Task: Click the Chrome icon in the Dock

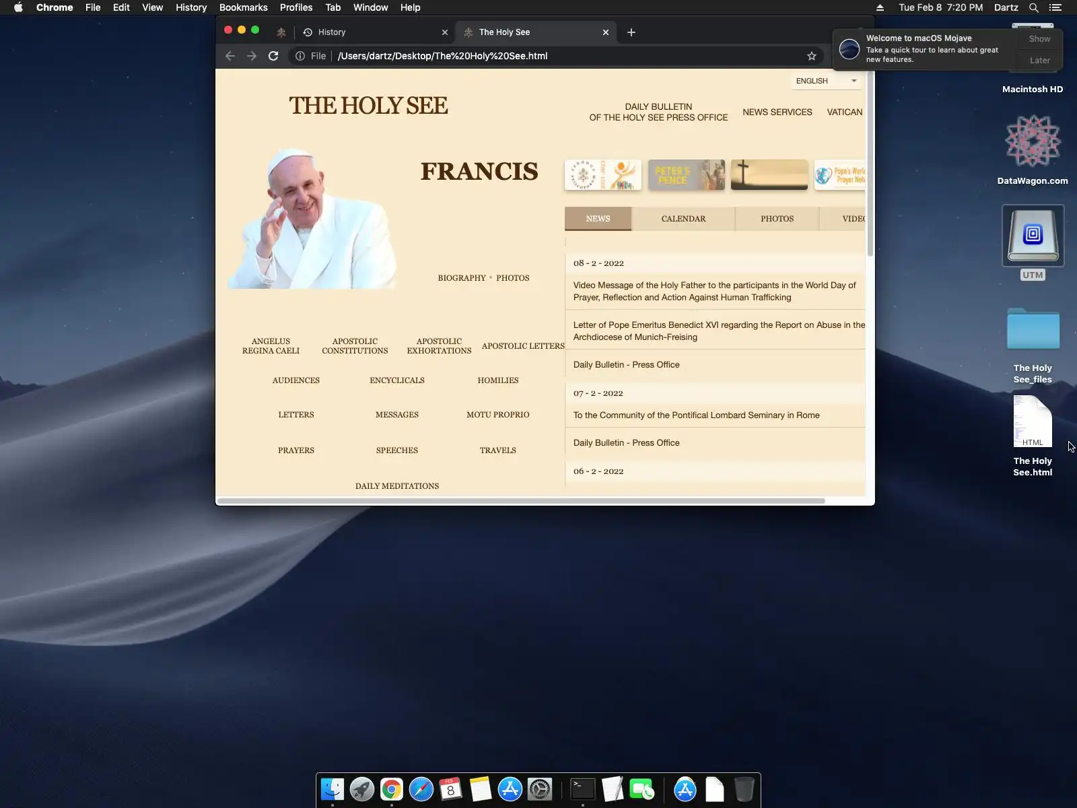Action: (392, 789)
